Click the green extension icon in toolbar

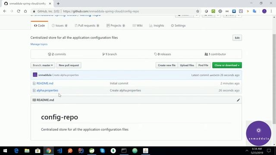pos(213,11)
